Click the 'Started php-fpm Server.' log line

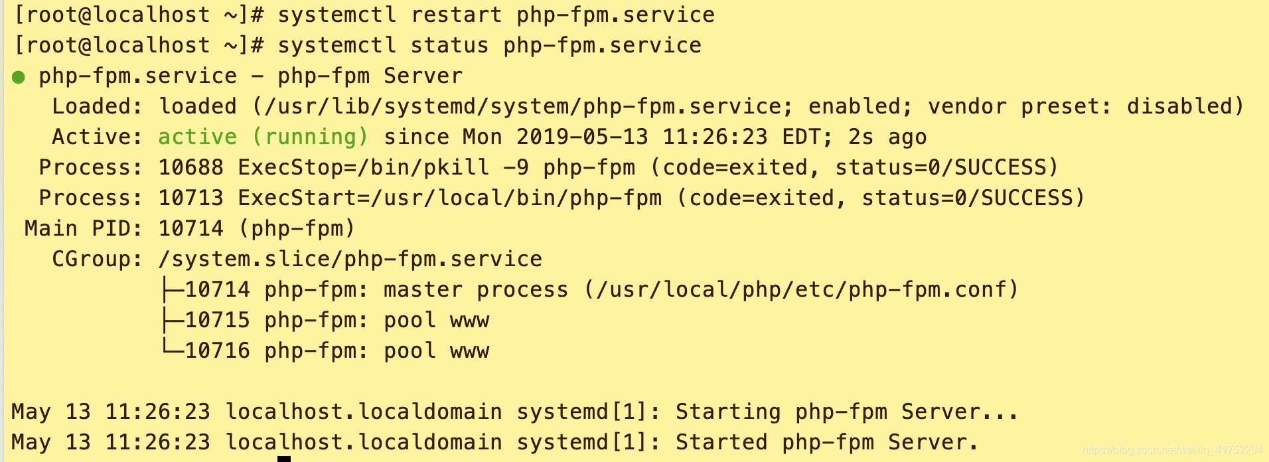tap(495, 442)
